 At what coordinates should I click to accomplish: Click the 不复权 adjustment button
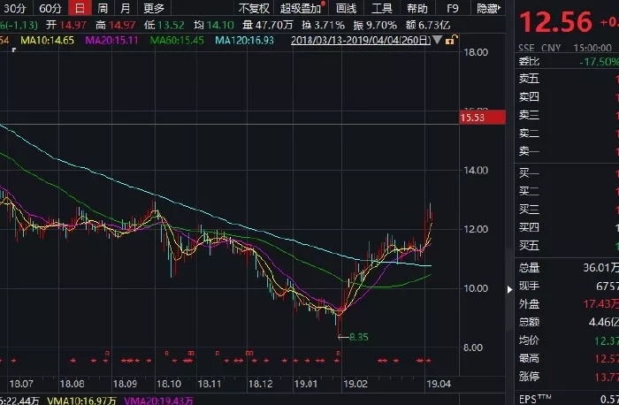[x=254, y=8]
